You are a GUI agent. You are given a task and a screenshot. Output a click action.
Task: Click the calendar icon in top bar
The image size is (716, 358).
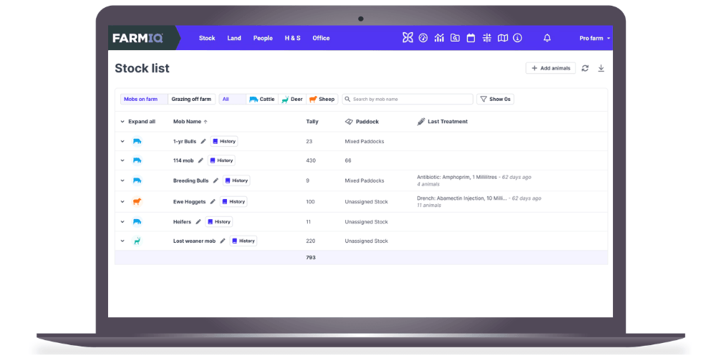click(471, 38)
